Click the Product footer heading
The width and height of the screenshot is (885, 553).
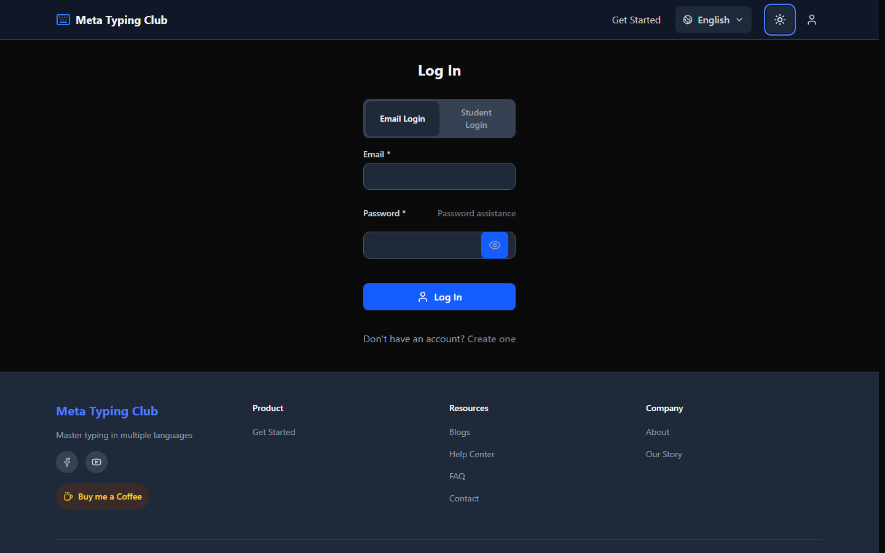[x=268, y=408]
